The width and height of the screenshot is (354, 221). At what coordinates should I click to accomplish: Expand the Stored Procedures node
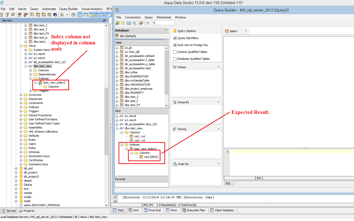(21, 115)
